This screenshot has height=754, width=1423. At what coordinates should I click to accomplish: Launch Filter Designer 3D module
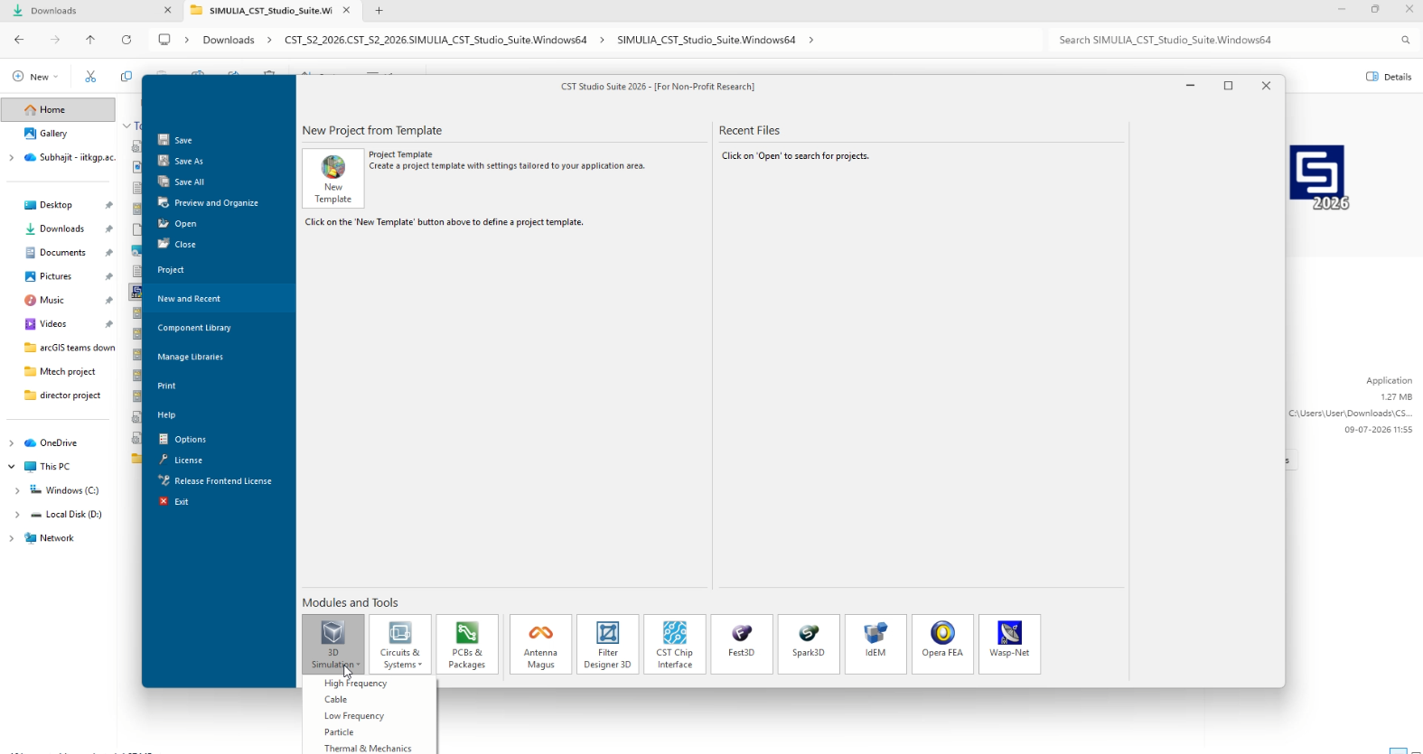click(607, 644)
